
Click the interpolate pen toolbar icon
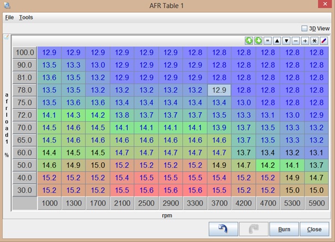click(324, 41)
